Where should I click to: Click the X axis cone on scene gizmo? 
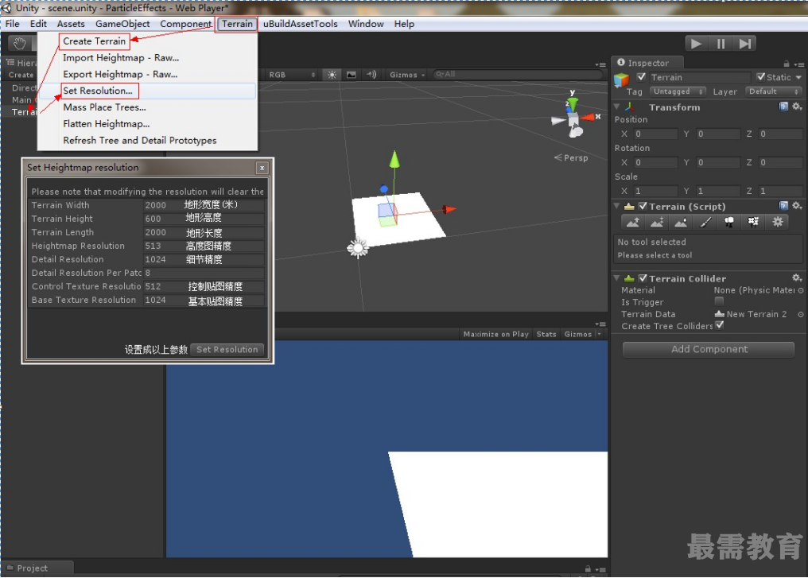(588, 118)
